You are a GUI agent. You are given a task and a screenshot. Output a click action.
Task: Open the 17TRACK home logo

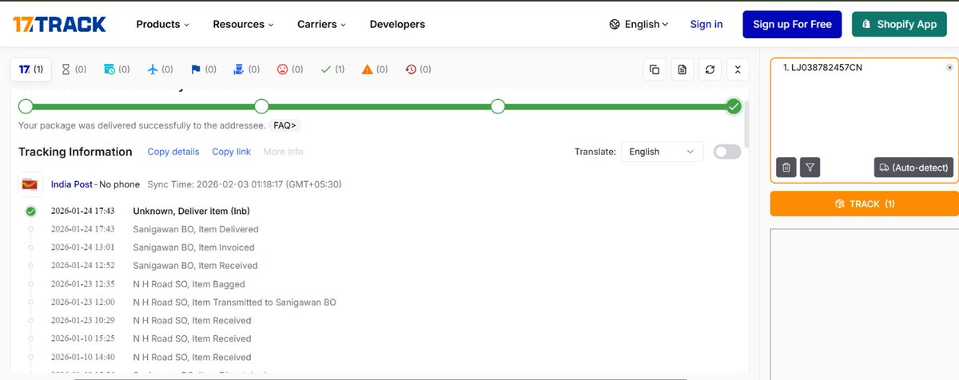click(x=59, y=24)
